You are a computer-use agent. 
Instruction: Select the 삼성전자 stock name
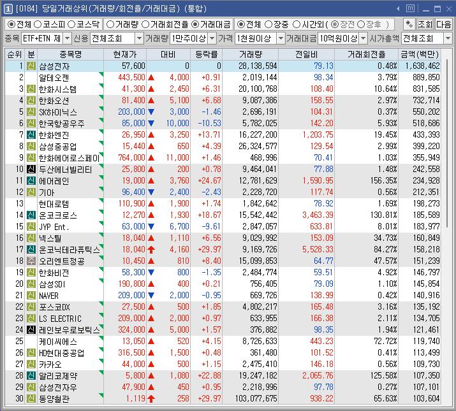(x=54, y=66)
